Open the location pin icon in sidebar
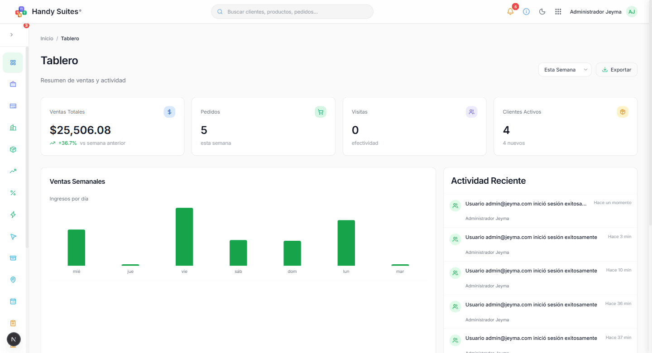This screenshot has height=353, width=652. coord(13,280)
